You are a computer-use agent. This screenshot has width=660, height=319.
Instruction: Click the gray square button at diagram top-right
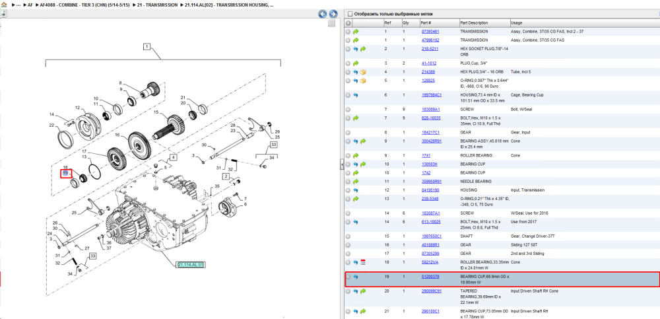click(x=332, y=23)
